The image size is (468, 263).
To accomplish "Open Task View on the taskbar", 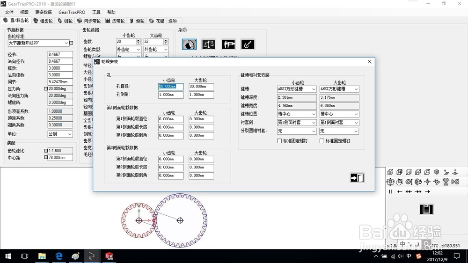I will pos(25,256).
